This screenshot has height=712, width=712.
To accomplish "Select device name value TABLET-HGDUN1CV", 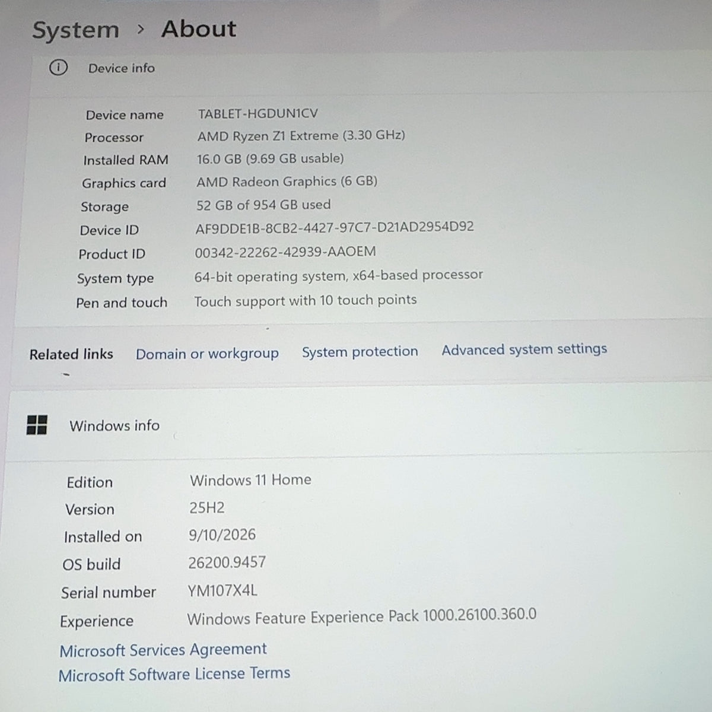I will [258, 113].
